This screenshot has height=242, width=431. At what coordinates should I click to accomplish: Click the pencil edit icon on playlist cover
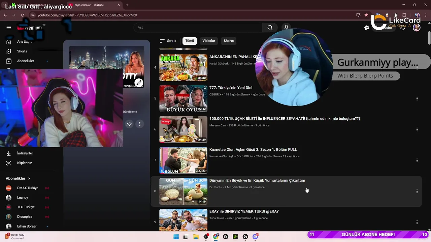pos(139,83)
